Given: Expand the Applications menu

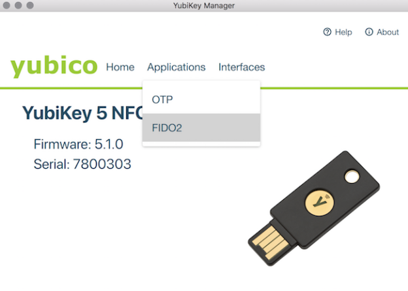Looking at the screenshot, I should click(x=176, y=67).
